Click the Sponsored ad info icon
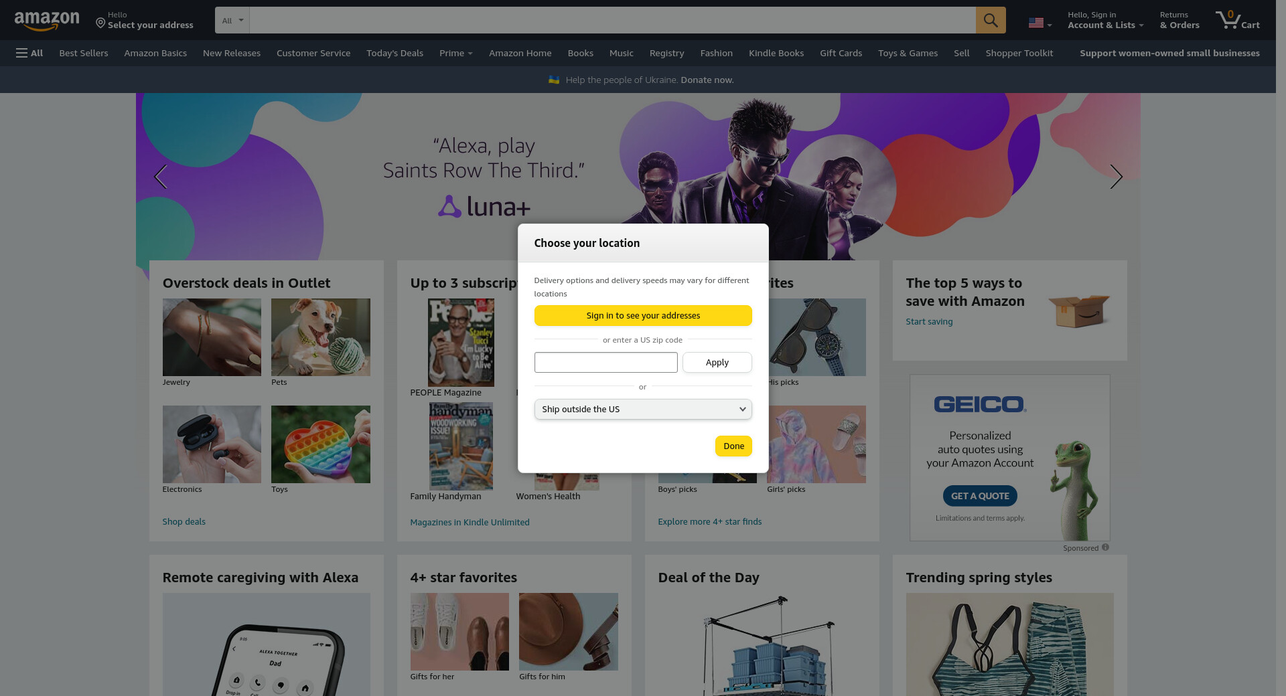Viewport: 1286px width, 696px height. pos(1105,547)
